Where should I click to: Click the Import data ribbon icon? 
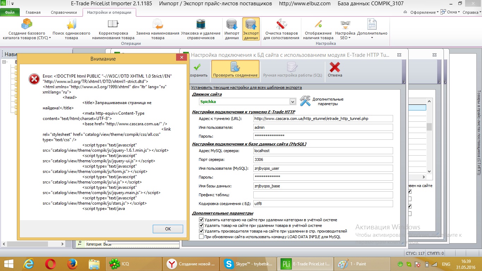click(232, 29)
